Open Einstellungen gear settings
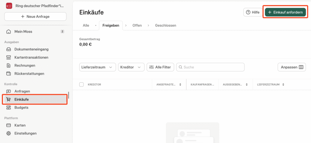 pyautogui.click(x=9, y=133)
